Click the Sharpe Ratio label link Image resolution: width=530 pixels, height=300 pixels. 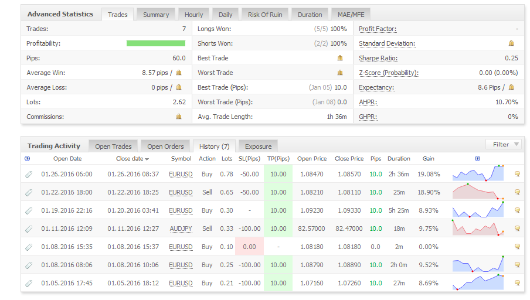coord(378,58)
